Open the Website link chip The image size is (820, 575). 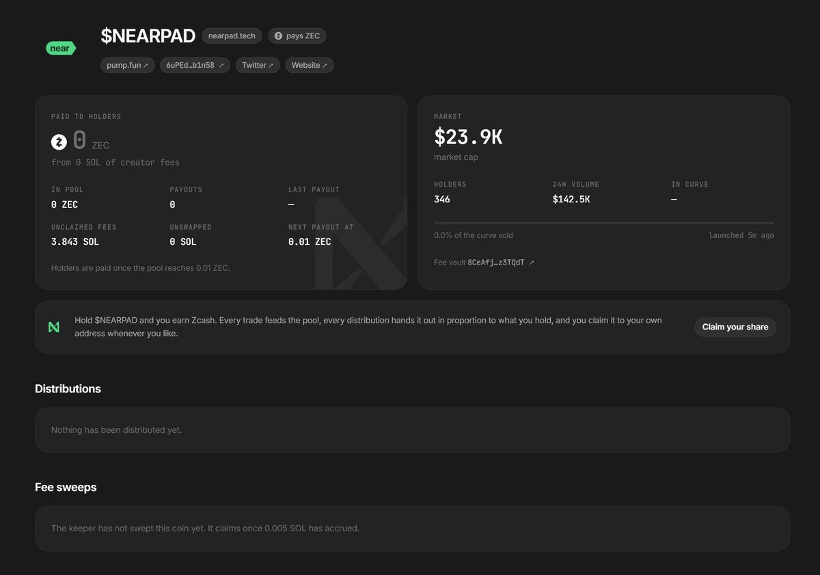(310, 65)
